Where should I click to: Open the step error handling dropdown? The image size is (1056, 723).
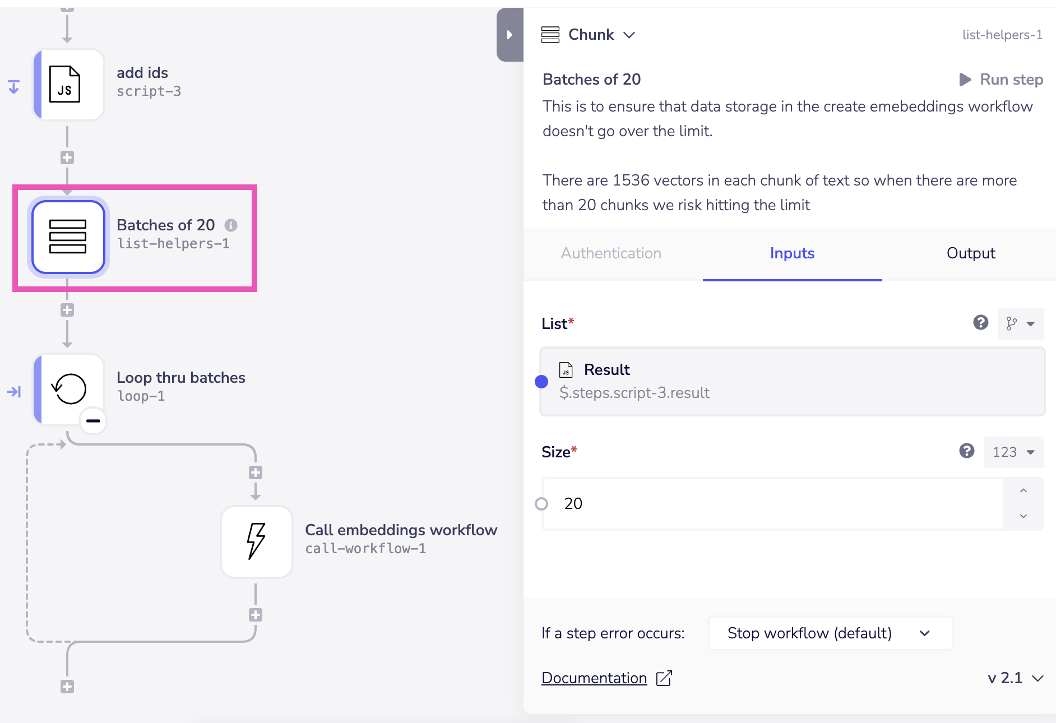(x=830, y=633)
